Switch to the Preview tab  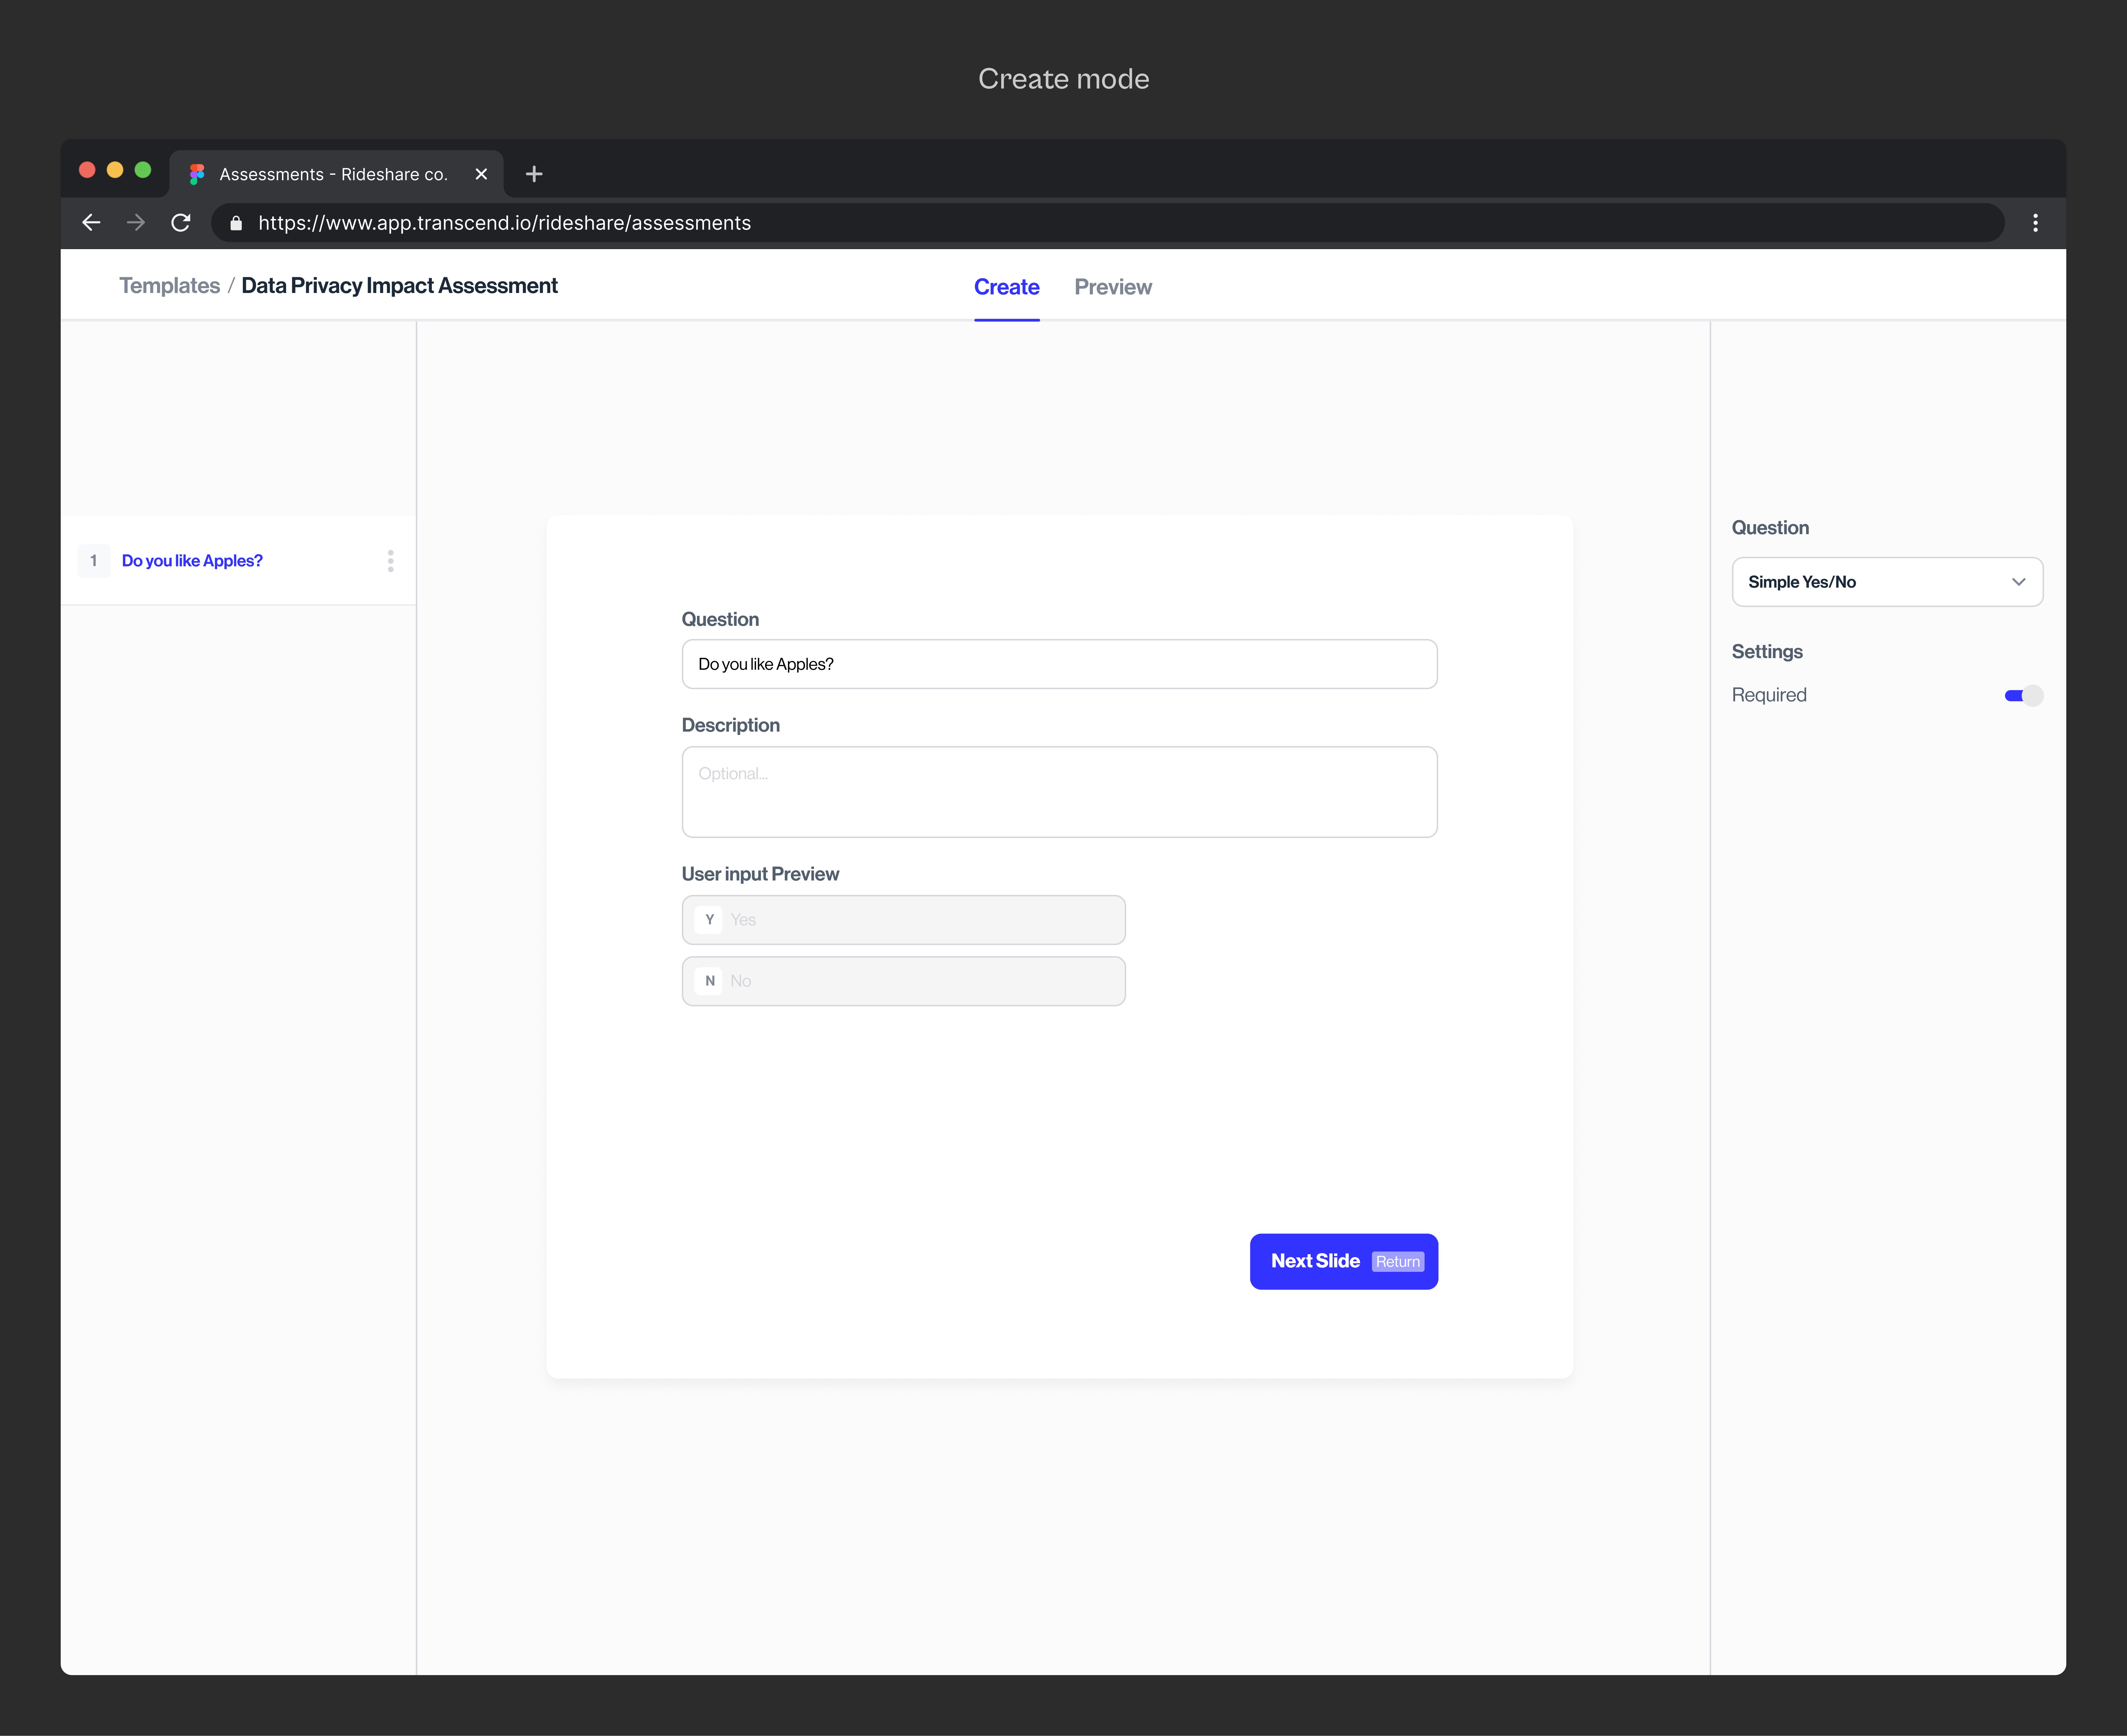pyautogui.click(x=1113, y=287)
